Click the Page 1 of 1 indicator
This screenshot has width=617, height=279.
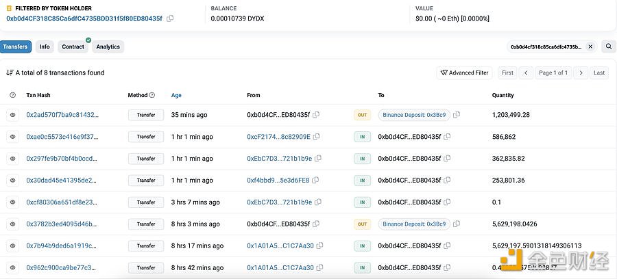coord(553,72)
